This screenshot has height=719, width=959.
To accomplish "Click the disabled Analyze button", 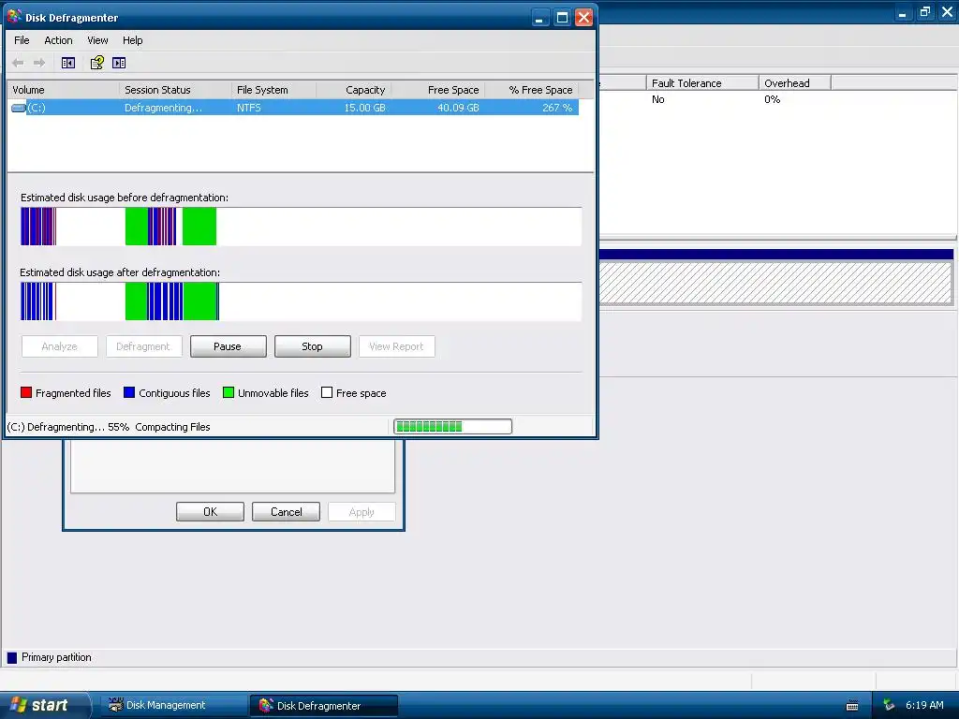I will click(59, 346).
